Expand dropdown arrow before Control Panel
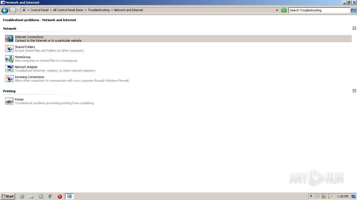The width and height of the screenshot is (357, 200). coord(28,10)
